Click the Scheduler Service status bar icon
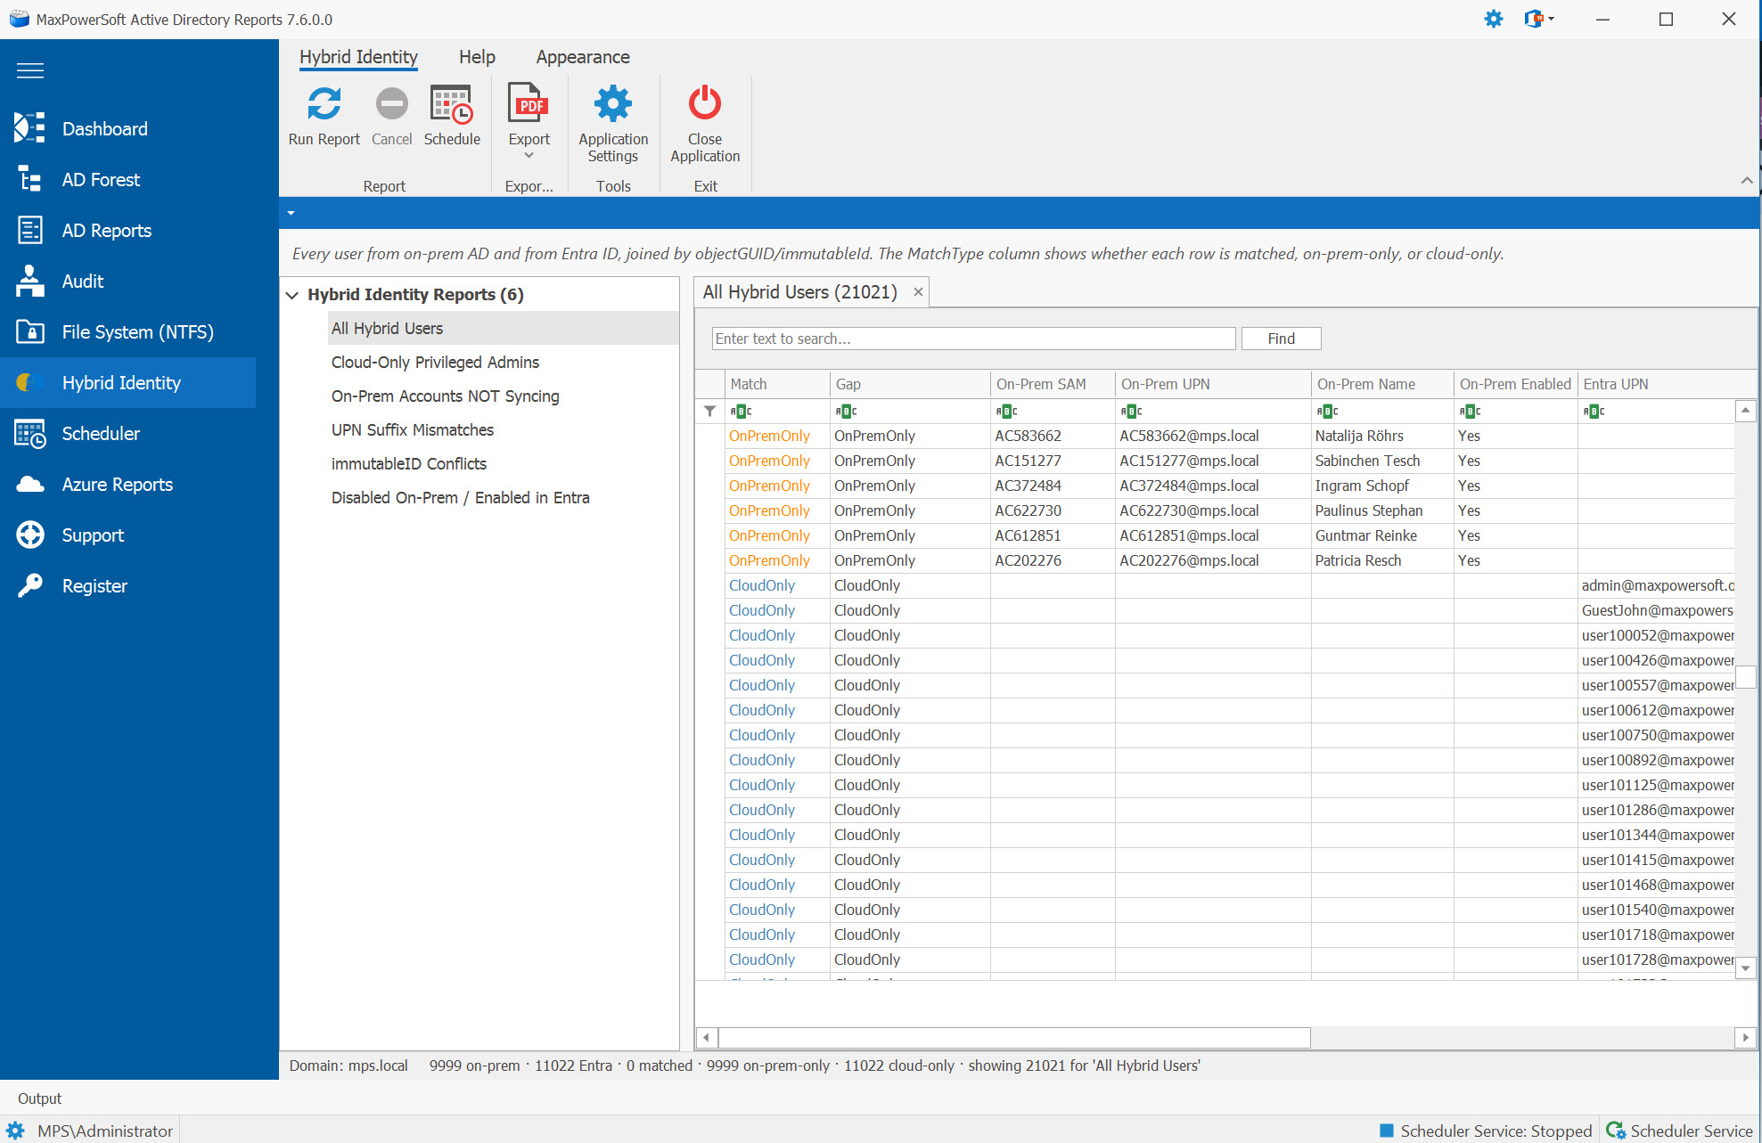The height and width of the screenshot is (1143, 1762). (x=1616, y=1131)
